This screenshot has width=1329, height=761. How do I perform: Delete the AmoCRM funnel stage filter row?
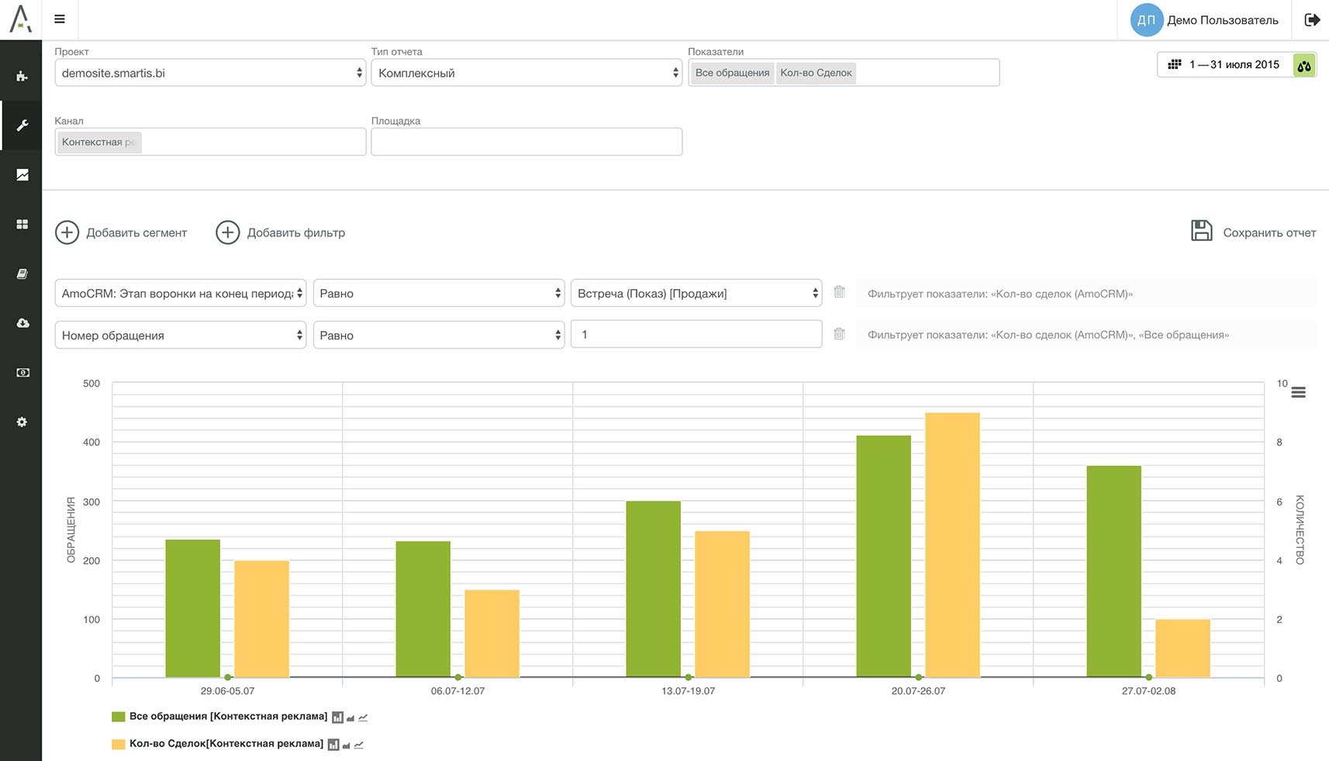[839, 292]
